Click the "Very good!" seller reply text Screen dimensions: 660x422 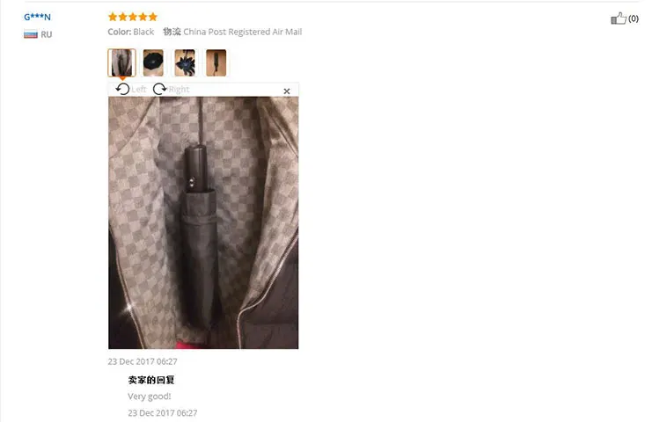[150, 397]
